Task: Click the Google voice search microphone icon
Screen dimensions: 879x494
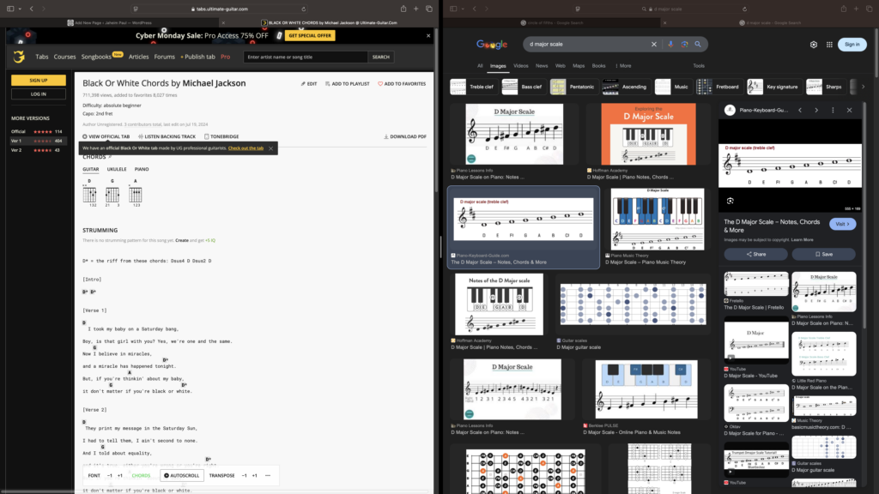Action: tap(670, 45)
